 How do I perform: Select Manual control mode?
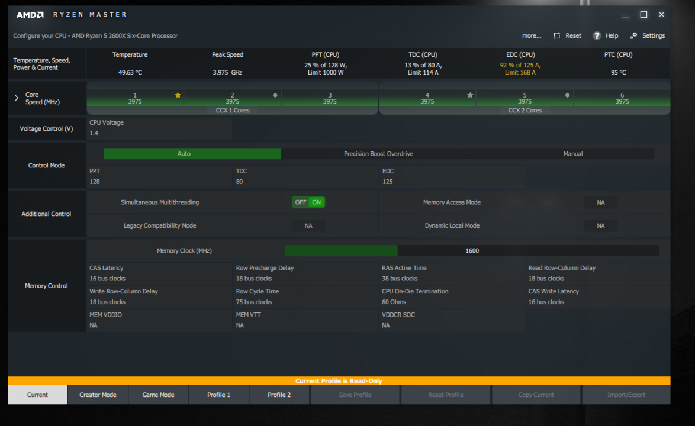[572, 154]
